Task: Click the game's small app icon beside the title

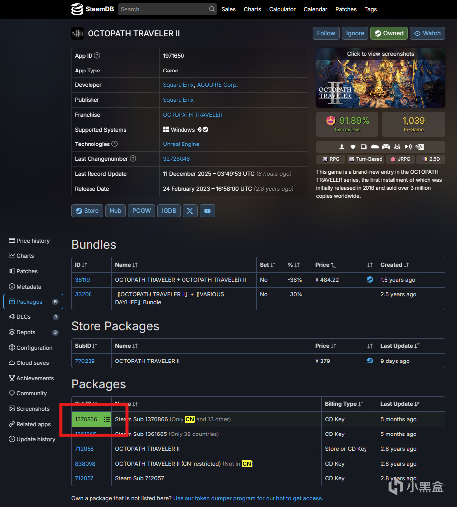Action: pos(78,34)
